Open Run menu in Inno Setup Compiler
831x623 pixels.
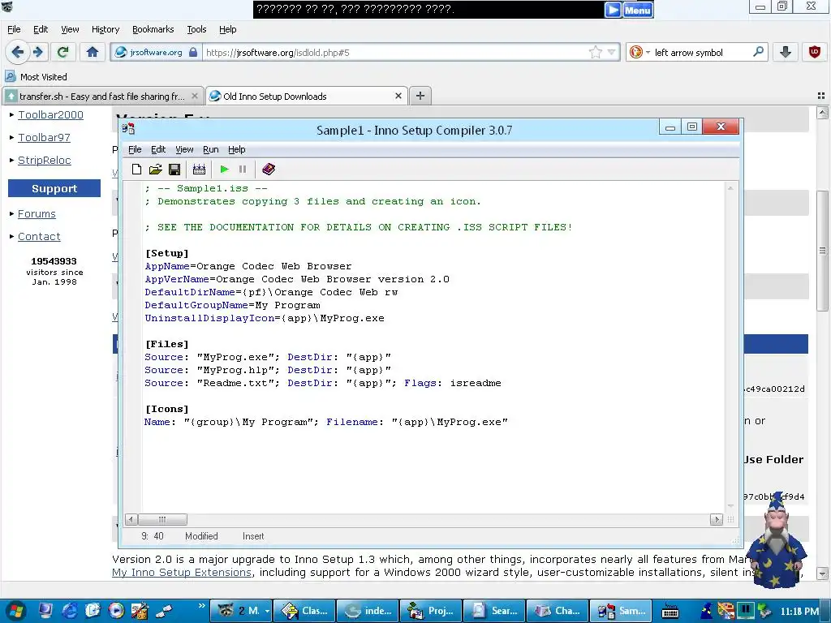tap(211, 149)
